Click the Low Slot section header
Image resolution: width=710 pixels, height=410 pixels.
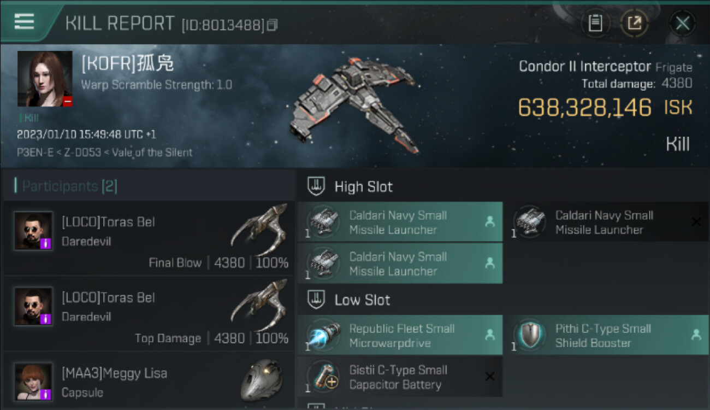point(362,300)
